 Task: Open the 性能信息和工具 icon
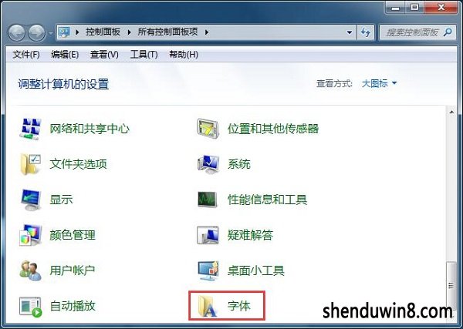click(208, 200)
